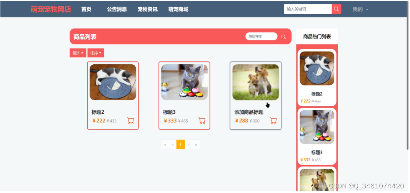Select page 1 pagination button
The width and height of the screenshot is (410, 193).
181,144
